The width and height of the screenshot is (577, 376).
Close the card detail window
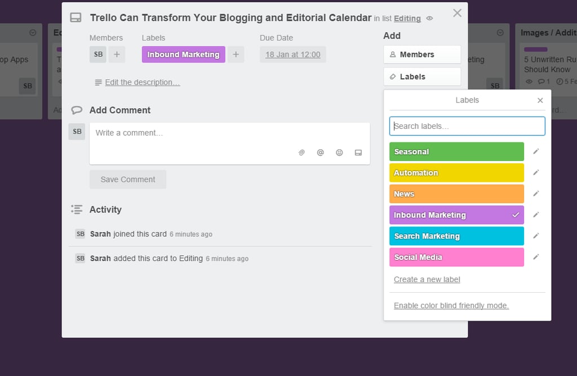click(457, 14)
